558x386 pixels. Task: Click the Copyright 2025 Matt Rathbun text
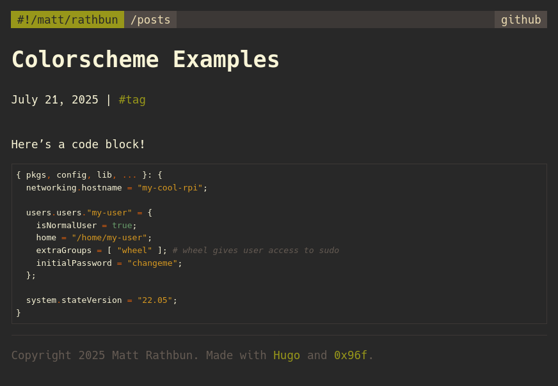pos(105,355)
